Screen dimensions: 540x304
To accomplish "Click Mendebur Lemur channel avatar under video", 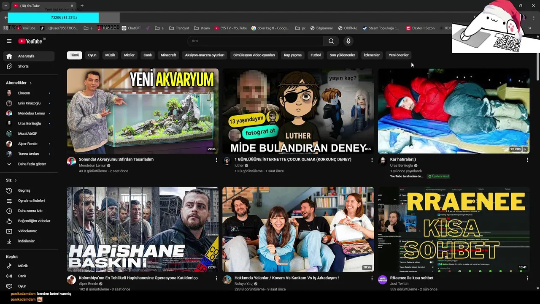I will coord(71,161).
